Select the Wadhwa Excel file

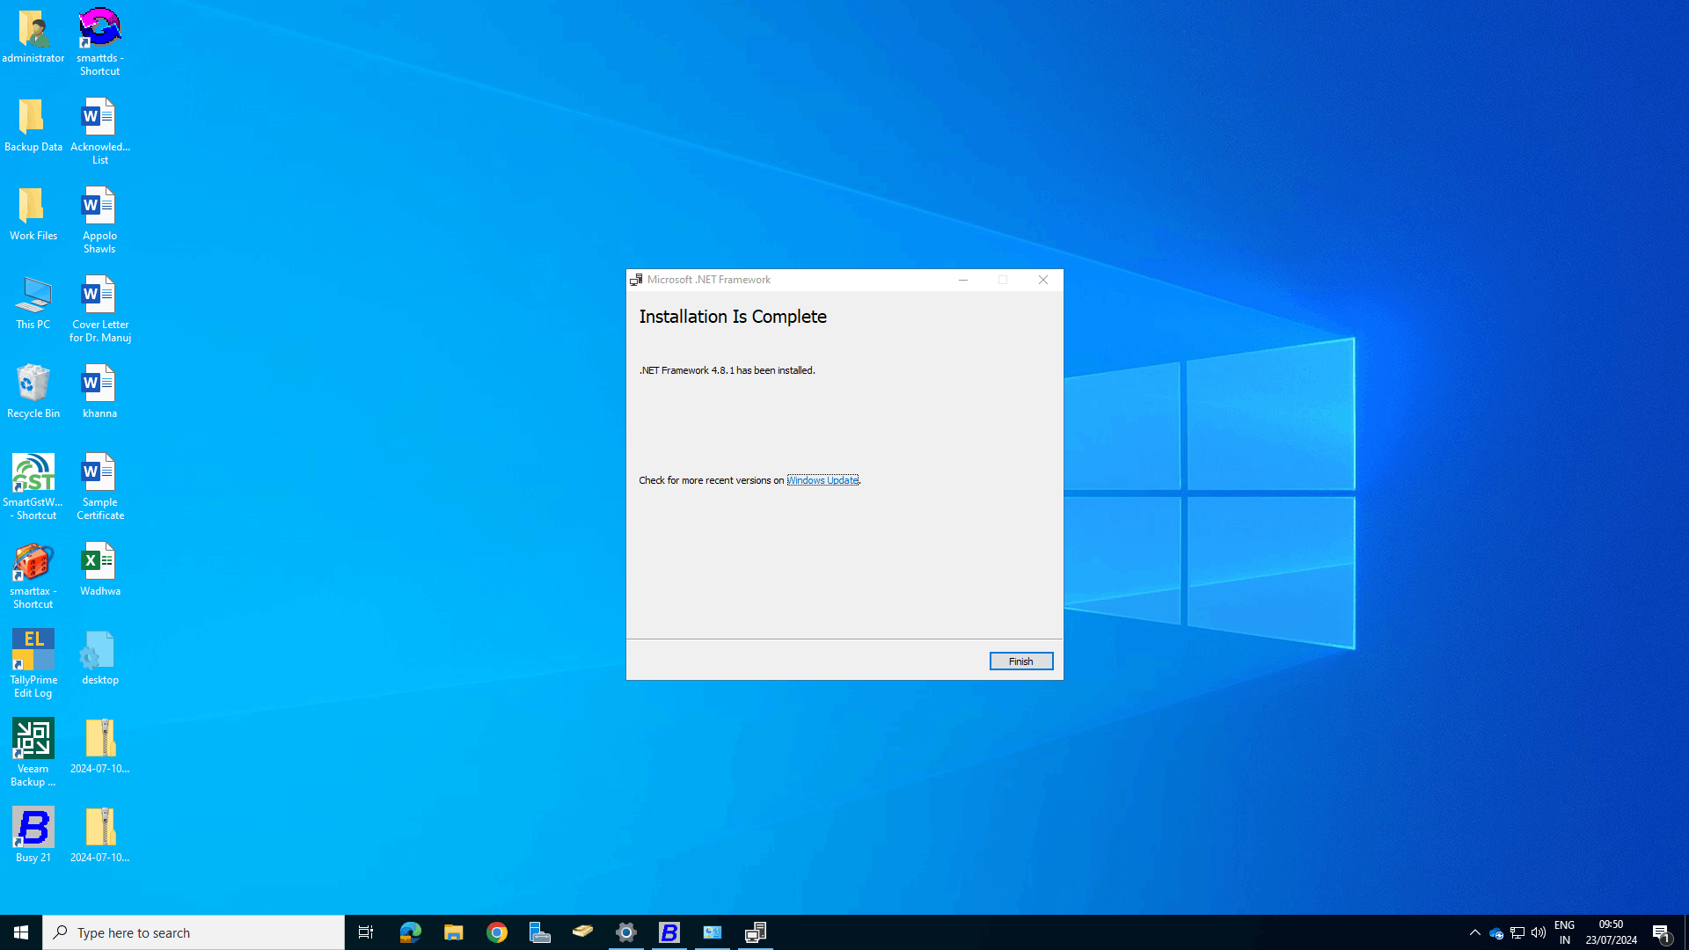click(99, 570)
